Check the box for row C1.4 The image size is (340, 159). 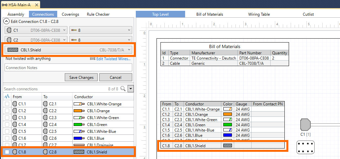7,124
